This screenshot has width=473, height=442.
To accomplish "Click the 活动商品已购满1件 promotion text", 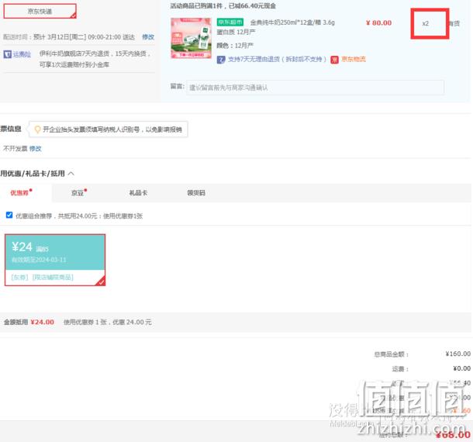I will pyautogui.click(x=223, y=5).
